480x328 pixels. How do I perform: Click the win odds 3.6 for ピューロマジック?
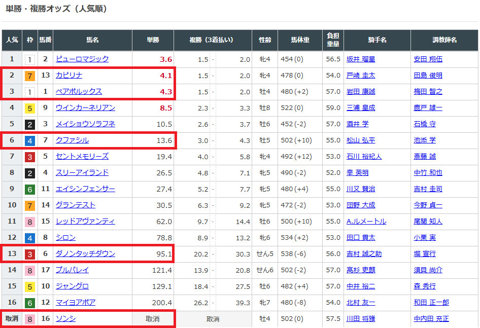click(166, 59)
